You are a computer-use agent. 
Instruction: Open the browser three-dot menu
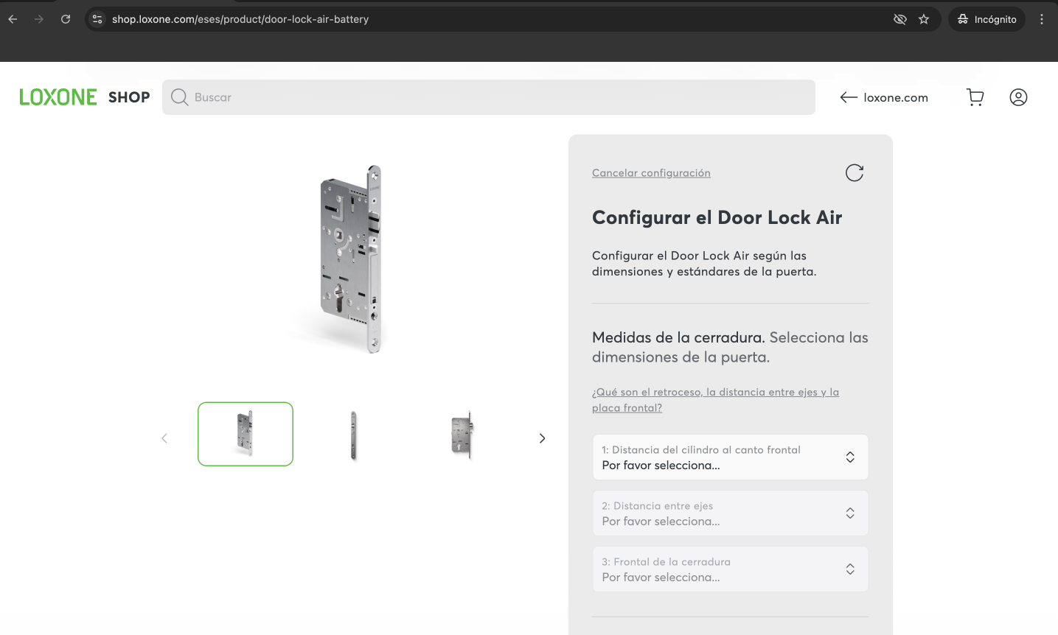(x=1041, y=19)
